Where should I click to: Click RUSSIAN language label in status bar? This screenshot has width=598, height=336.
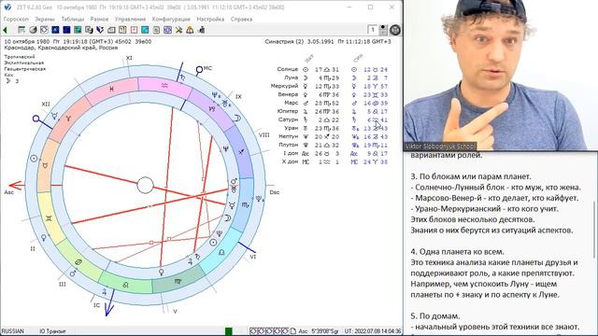pos(12,331)
